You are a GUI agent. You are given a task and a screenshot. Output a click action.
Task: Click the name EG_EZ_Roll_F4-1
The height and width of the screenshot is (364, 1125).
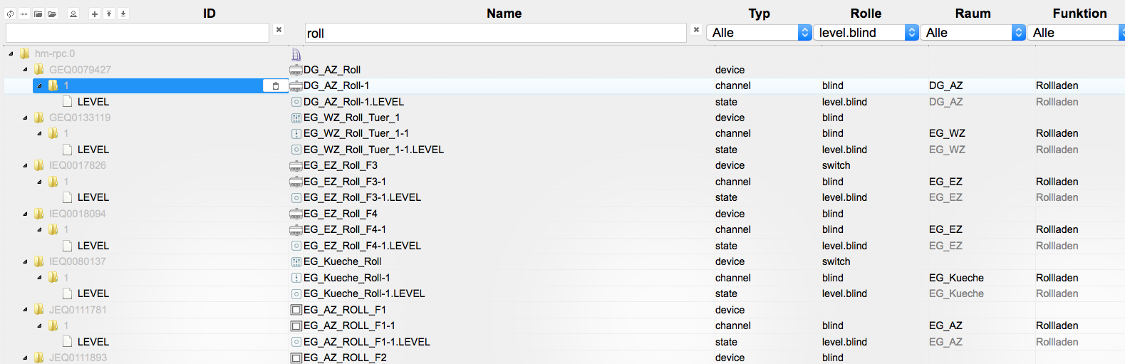point(345,229)
